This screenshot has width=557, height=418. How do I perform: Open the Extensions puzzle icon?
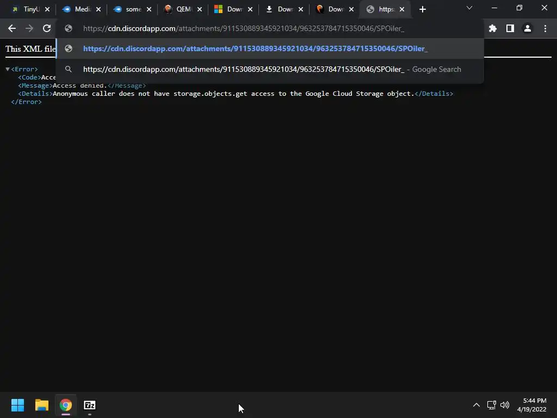[493, 28]
